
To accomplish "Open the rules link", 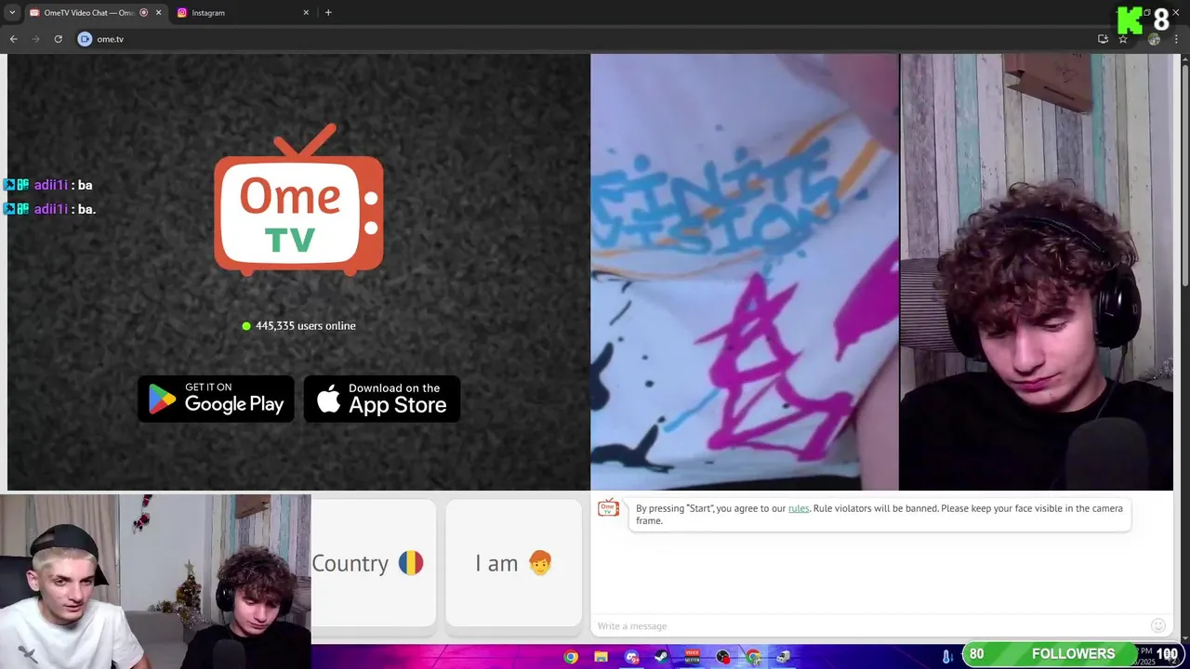I will tap(799, 508).
